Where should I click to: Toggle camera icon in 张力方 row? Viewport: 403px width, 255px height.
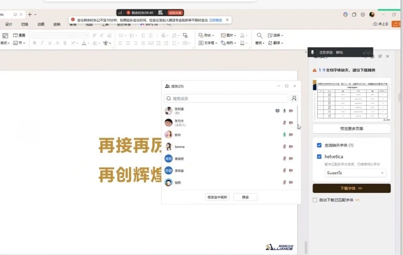click(x=291, y=123)
